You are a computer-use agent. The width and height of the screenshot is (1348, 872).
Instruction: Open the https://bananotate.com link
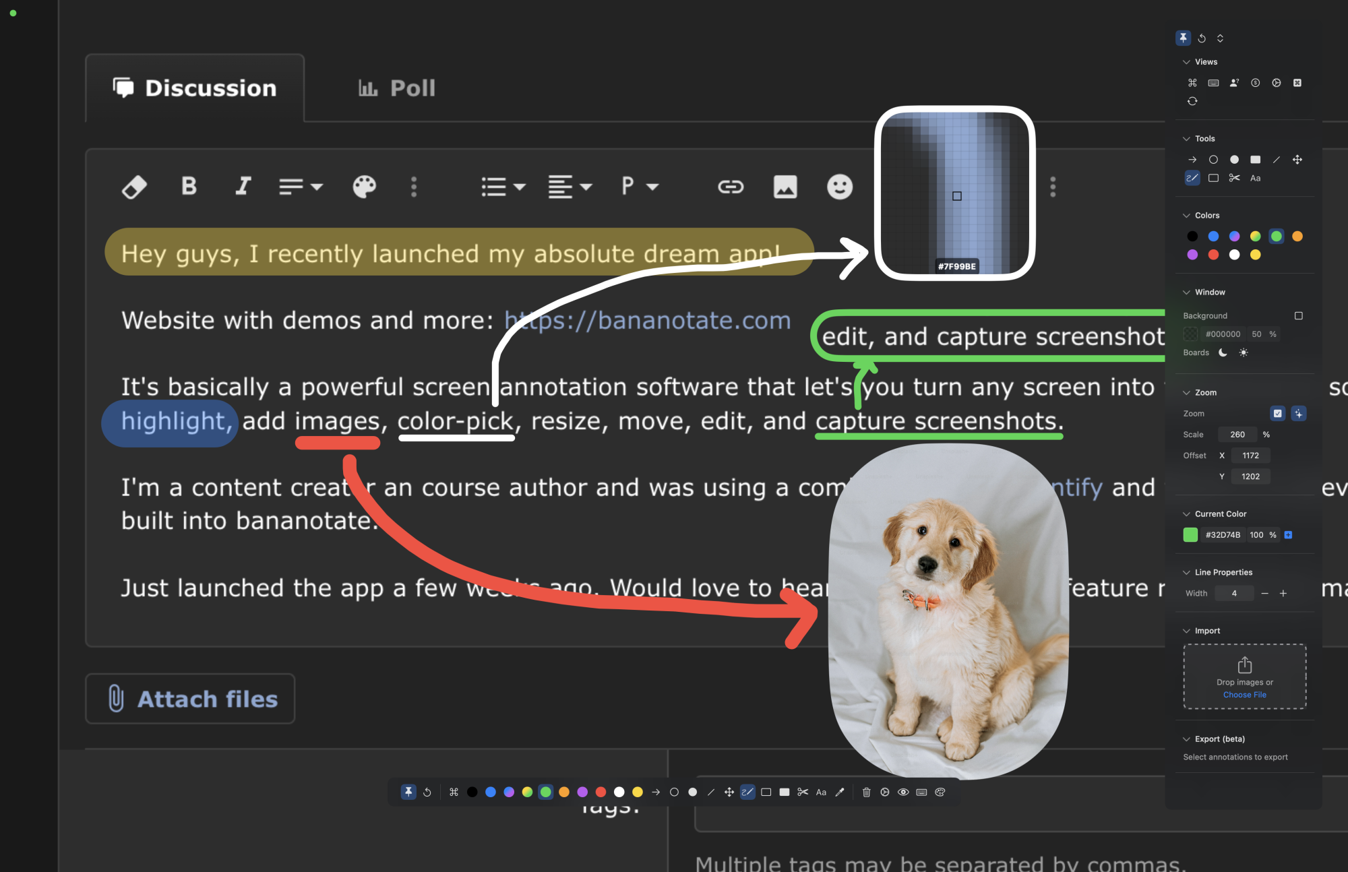(x=648, y=320)
